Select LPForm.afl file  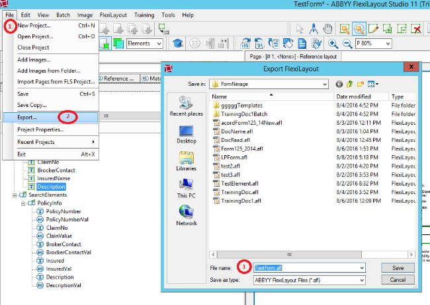point(230,157)
